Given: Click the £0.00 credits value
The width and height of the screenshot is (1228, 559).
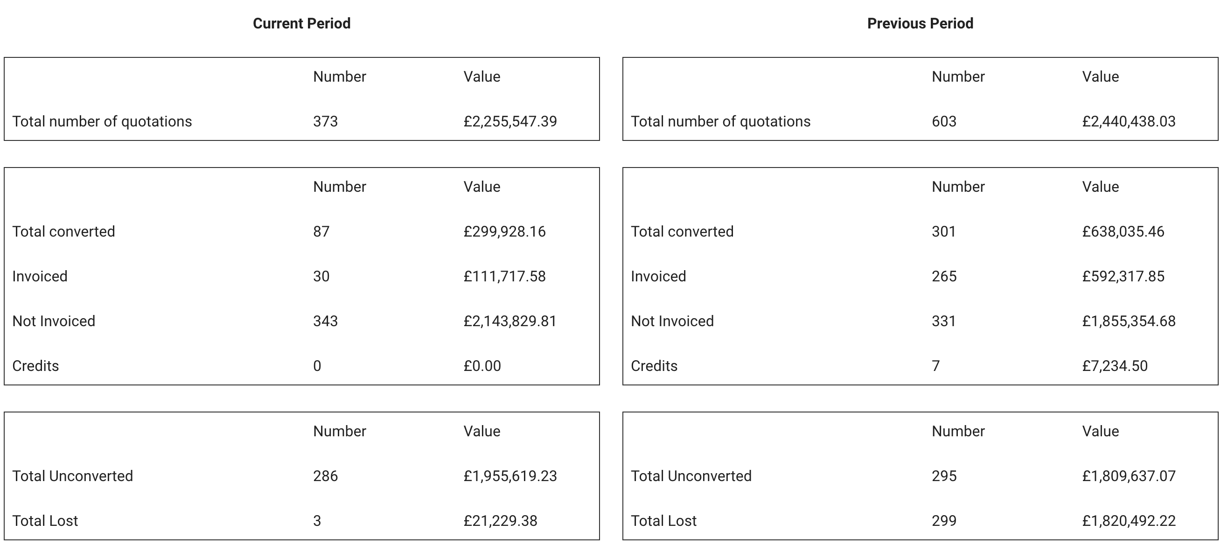Looking at the screenshot, I should click(x=481, y=366).
